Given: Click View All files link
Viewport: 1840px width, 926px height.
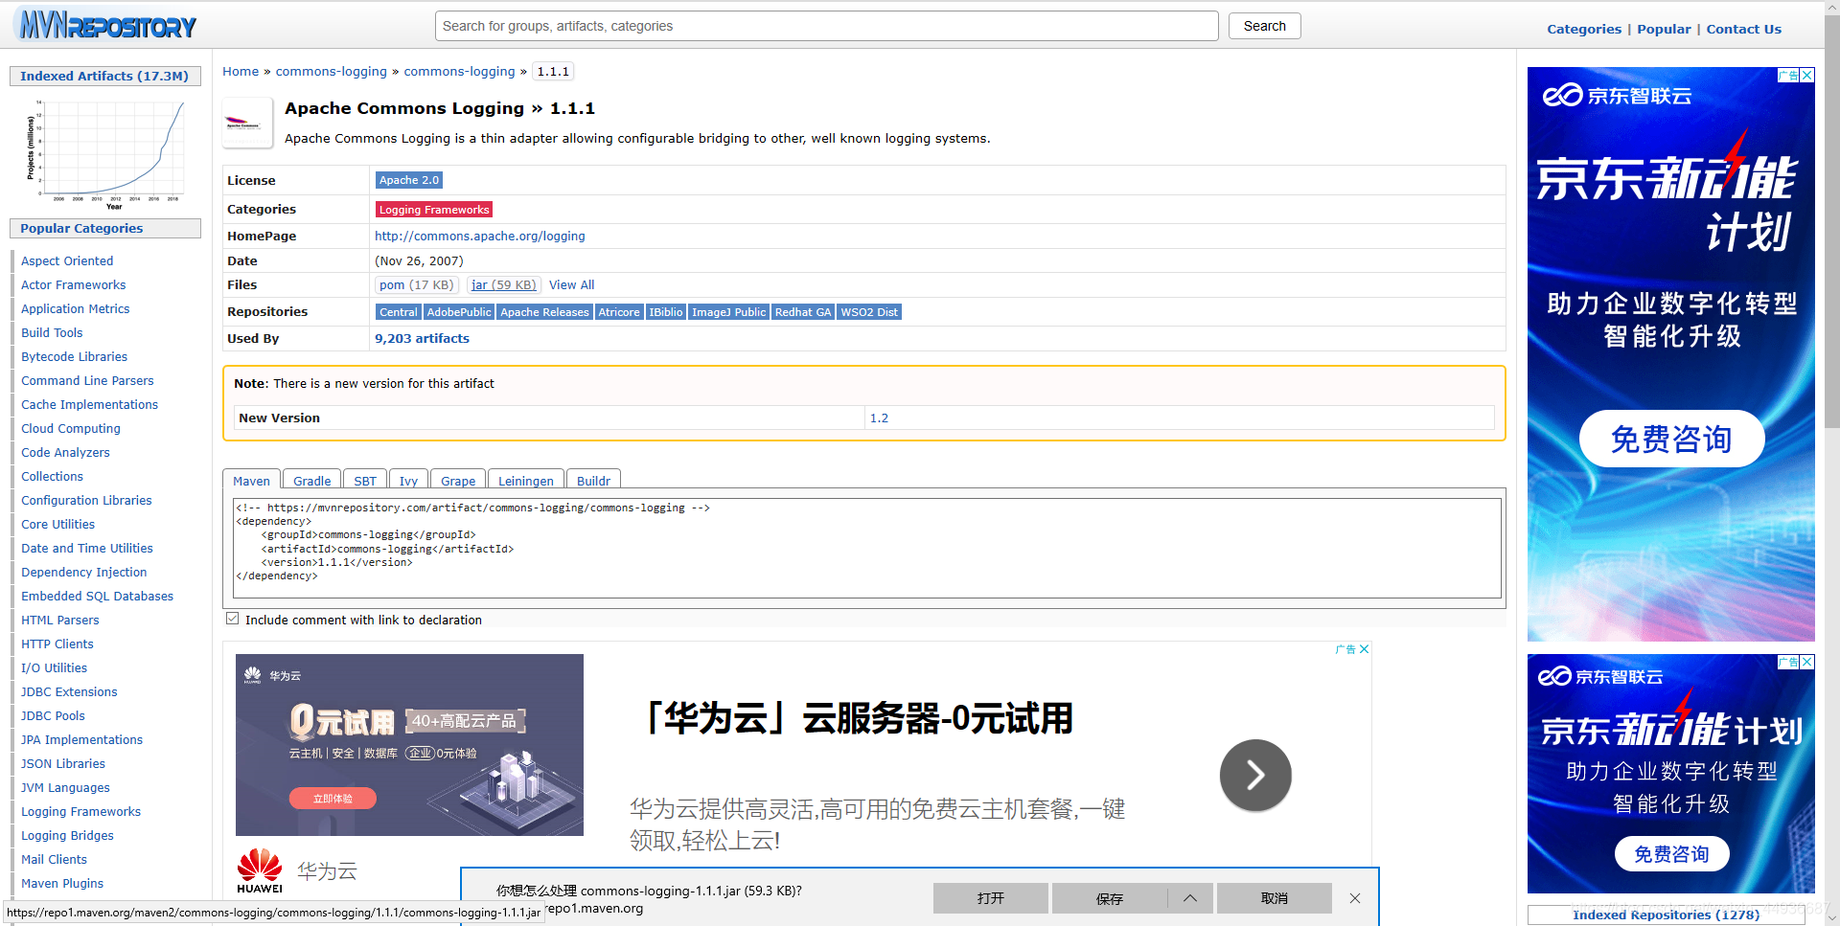Looking at the screenshot, I should click(x=571, y=284).
